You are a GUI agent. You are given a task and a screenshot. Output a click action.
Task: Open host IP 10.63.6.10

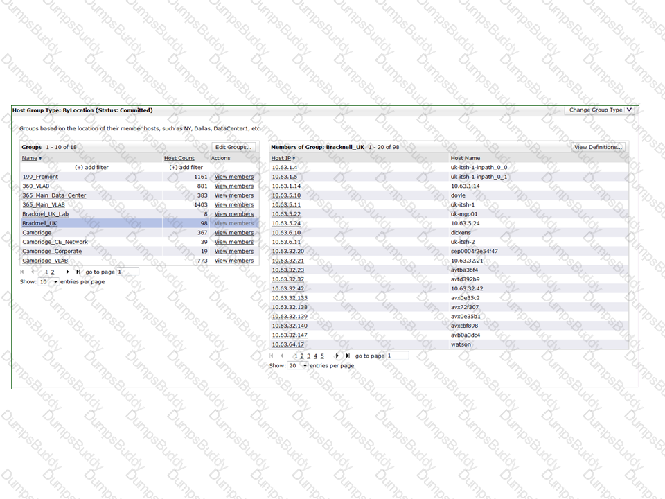click(286, 233)
